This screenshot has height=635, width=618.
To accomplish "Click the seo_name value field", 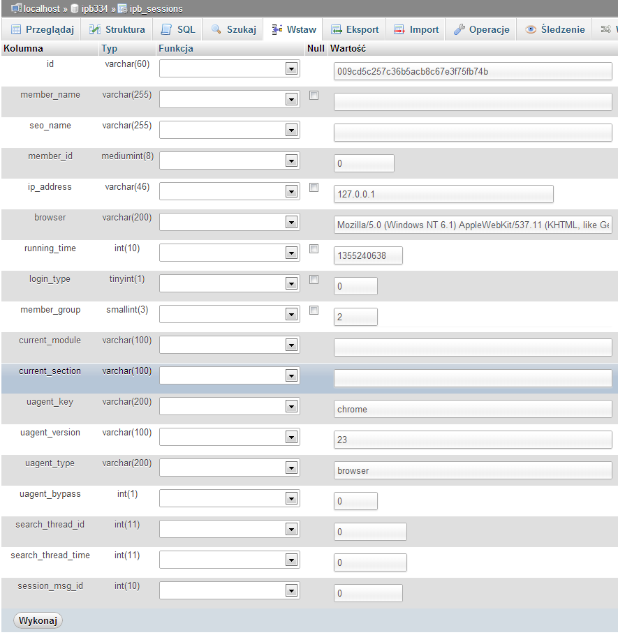I will [x=473, y=133].
